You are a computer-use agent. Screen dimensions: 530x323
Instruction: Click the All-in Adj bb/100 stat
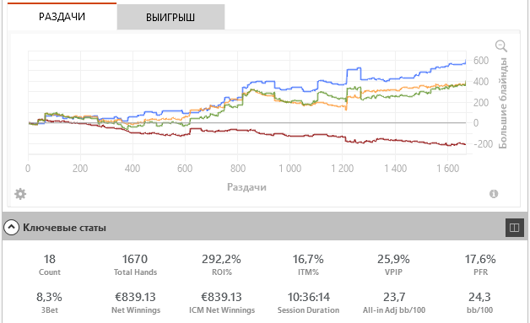coord(394,302)
